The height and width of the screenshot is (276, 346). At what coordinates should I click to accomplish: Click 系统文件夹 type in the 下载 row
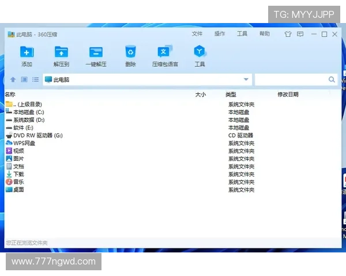point(241,174)
